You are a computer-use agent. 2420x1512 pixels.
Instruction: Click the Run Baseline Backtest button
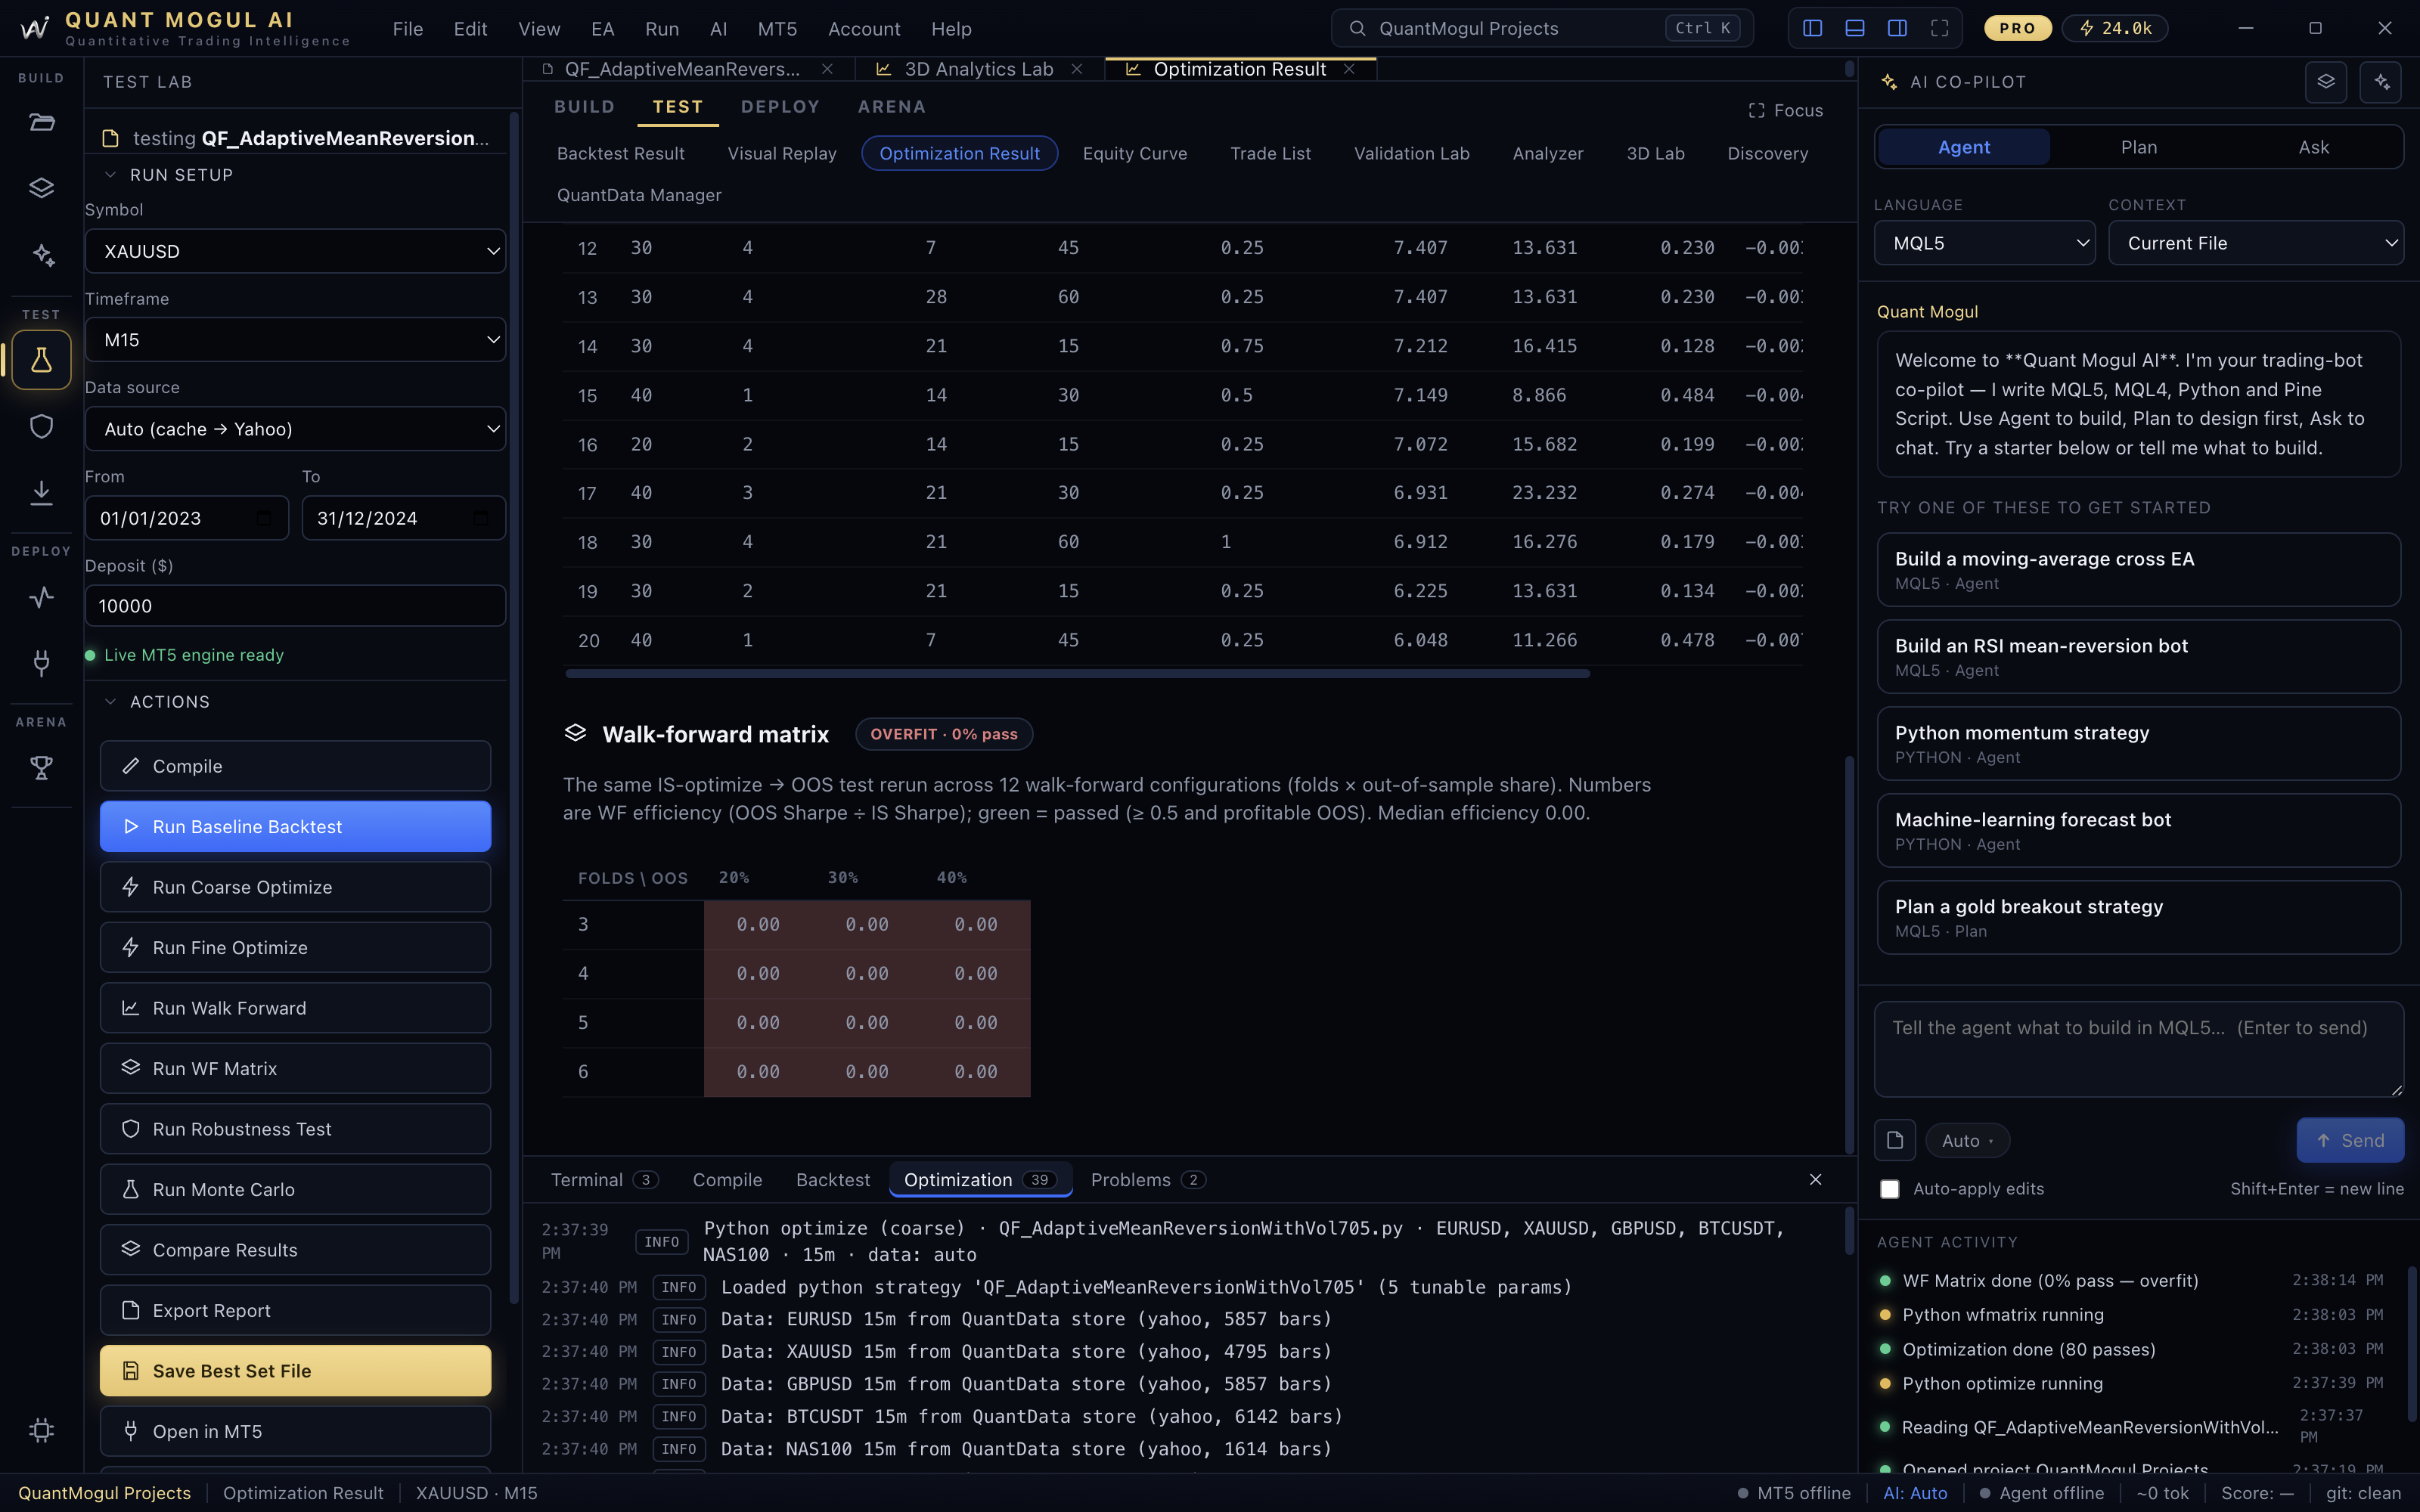pyautogui.click(x=295, y=827)
